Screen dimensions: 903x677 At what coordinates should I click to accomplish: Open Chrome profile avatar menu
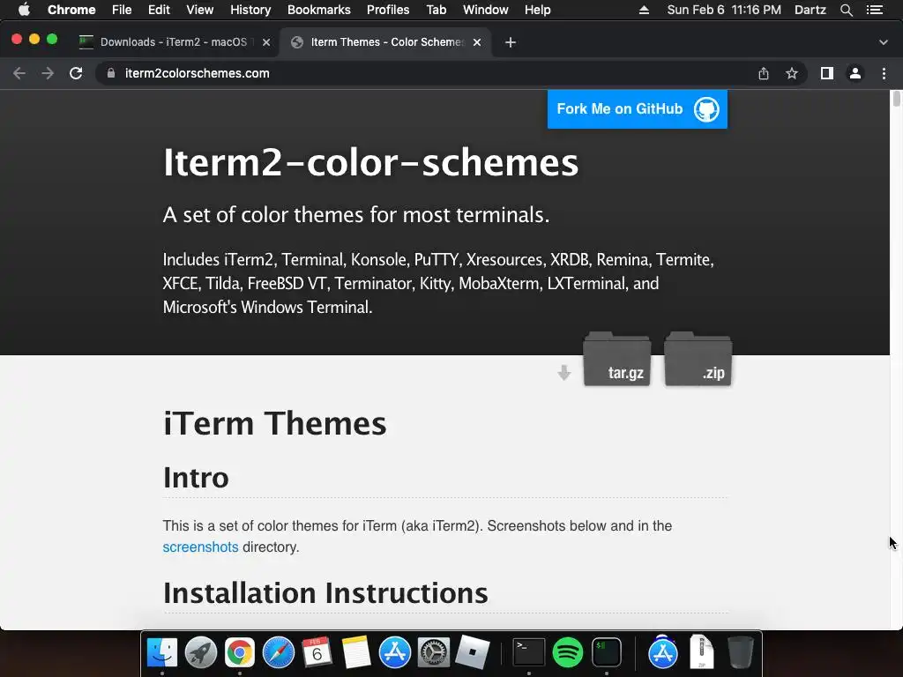click(x=855, y=73)
